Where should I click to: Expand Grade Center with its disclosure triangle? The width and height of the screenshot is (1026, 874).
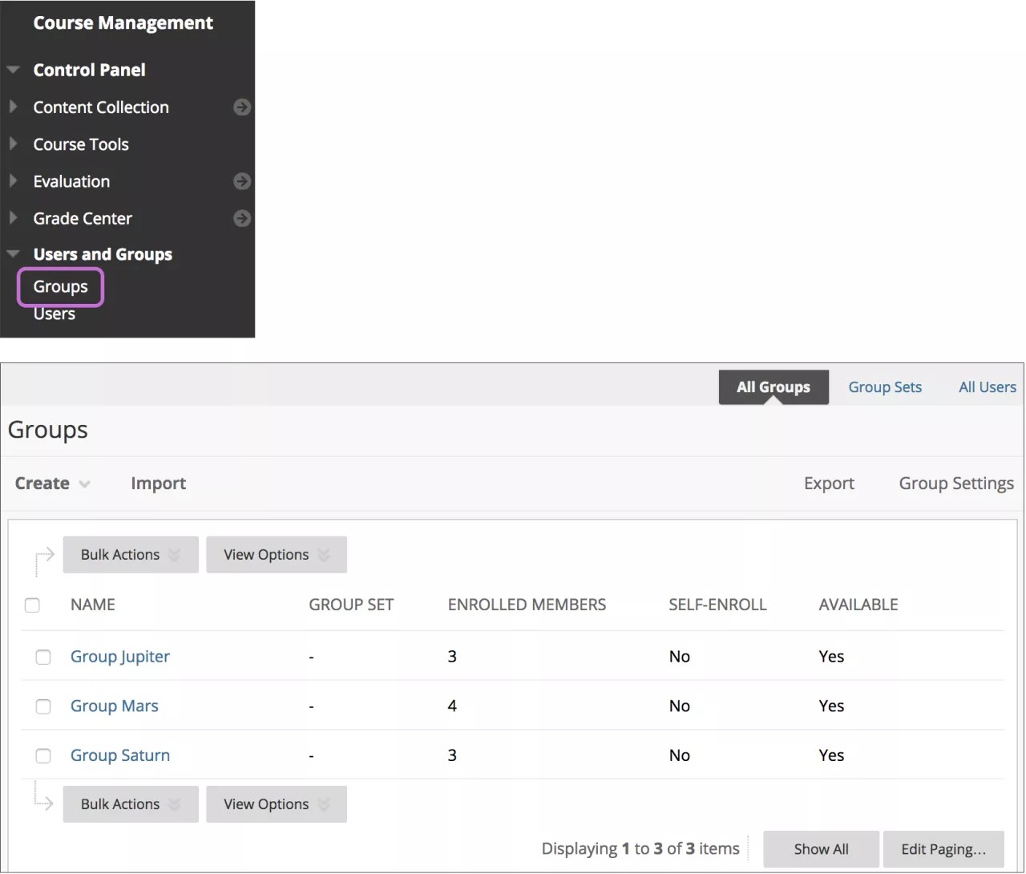[x=14, y=218]
